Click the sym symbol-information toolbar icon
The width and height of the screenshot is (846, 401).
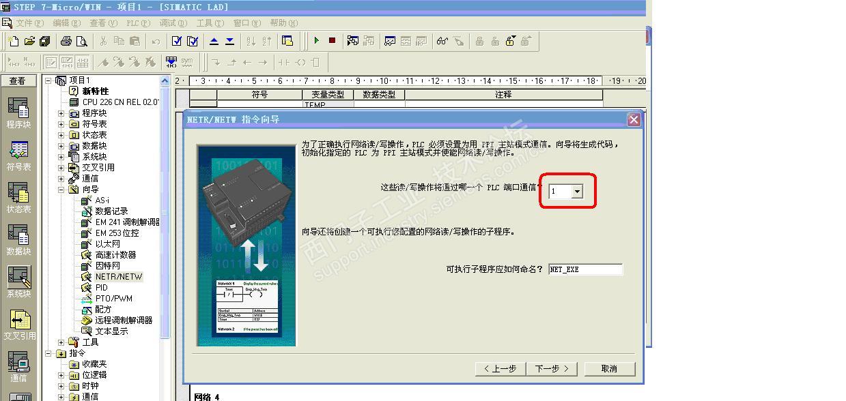click(186, 62)
